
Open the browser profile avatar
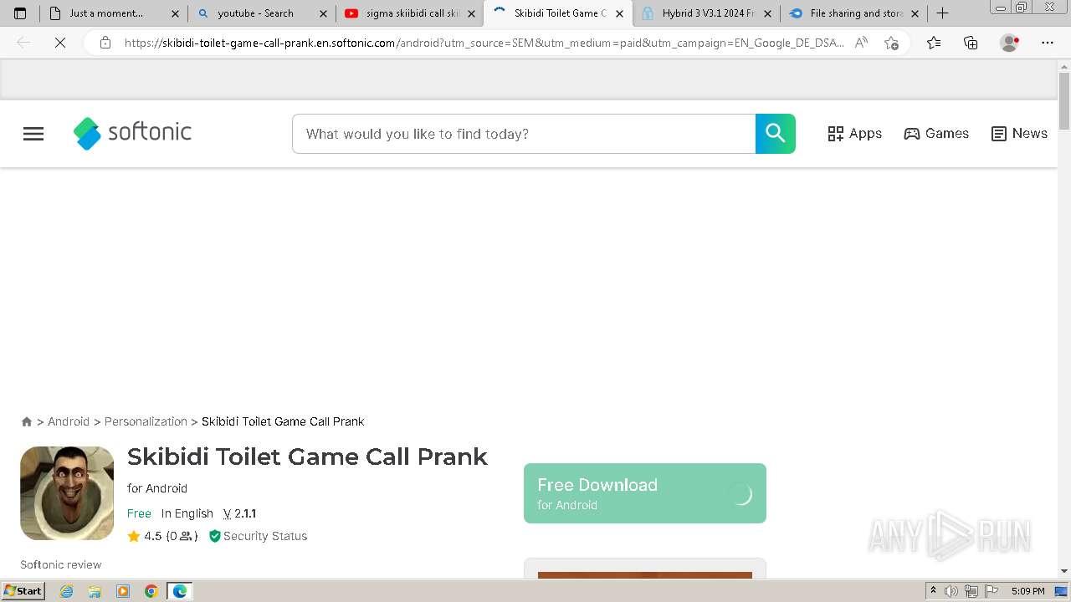click(1010, 43)
